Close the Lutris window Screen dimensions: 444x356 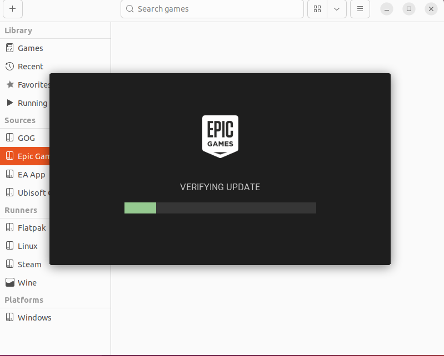pos(431,9)
